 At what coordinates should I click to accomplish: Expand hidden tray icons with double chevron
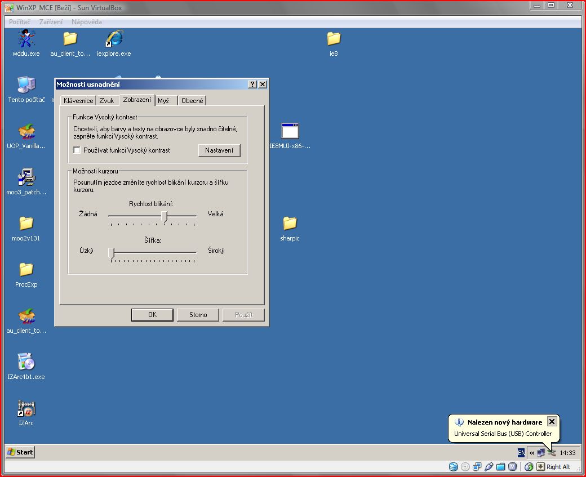coord(531,453)
